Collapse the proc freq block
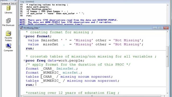Screen dimensions: 172x97 [x=24, y=60]
